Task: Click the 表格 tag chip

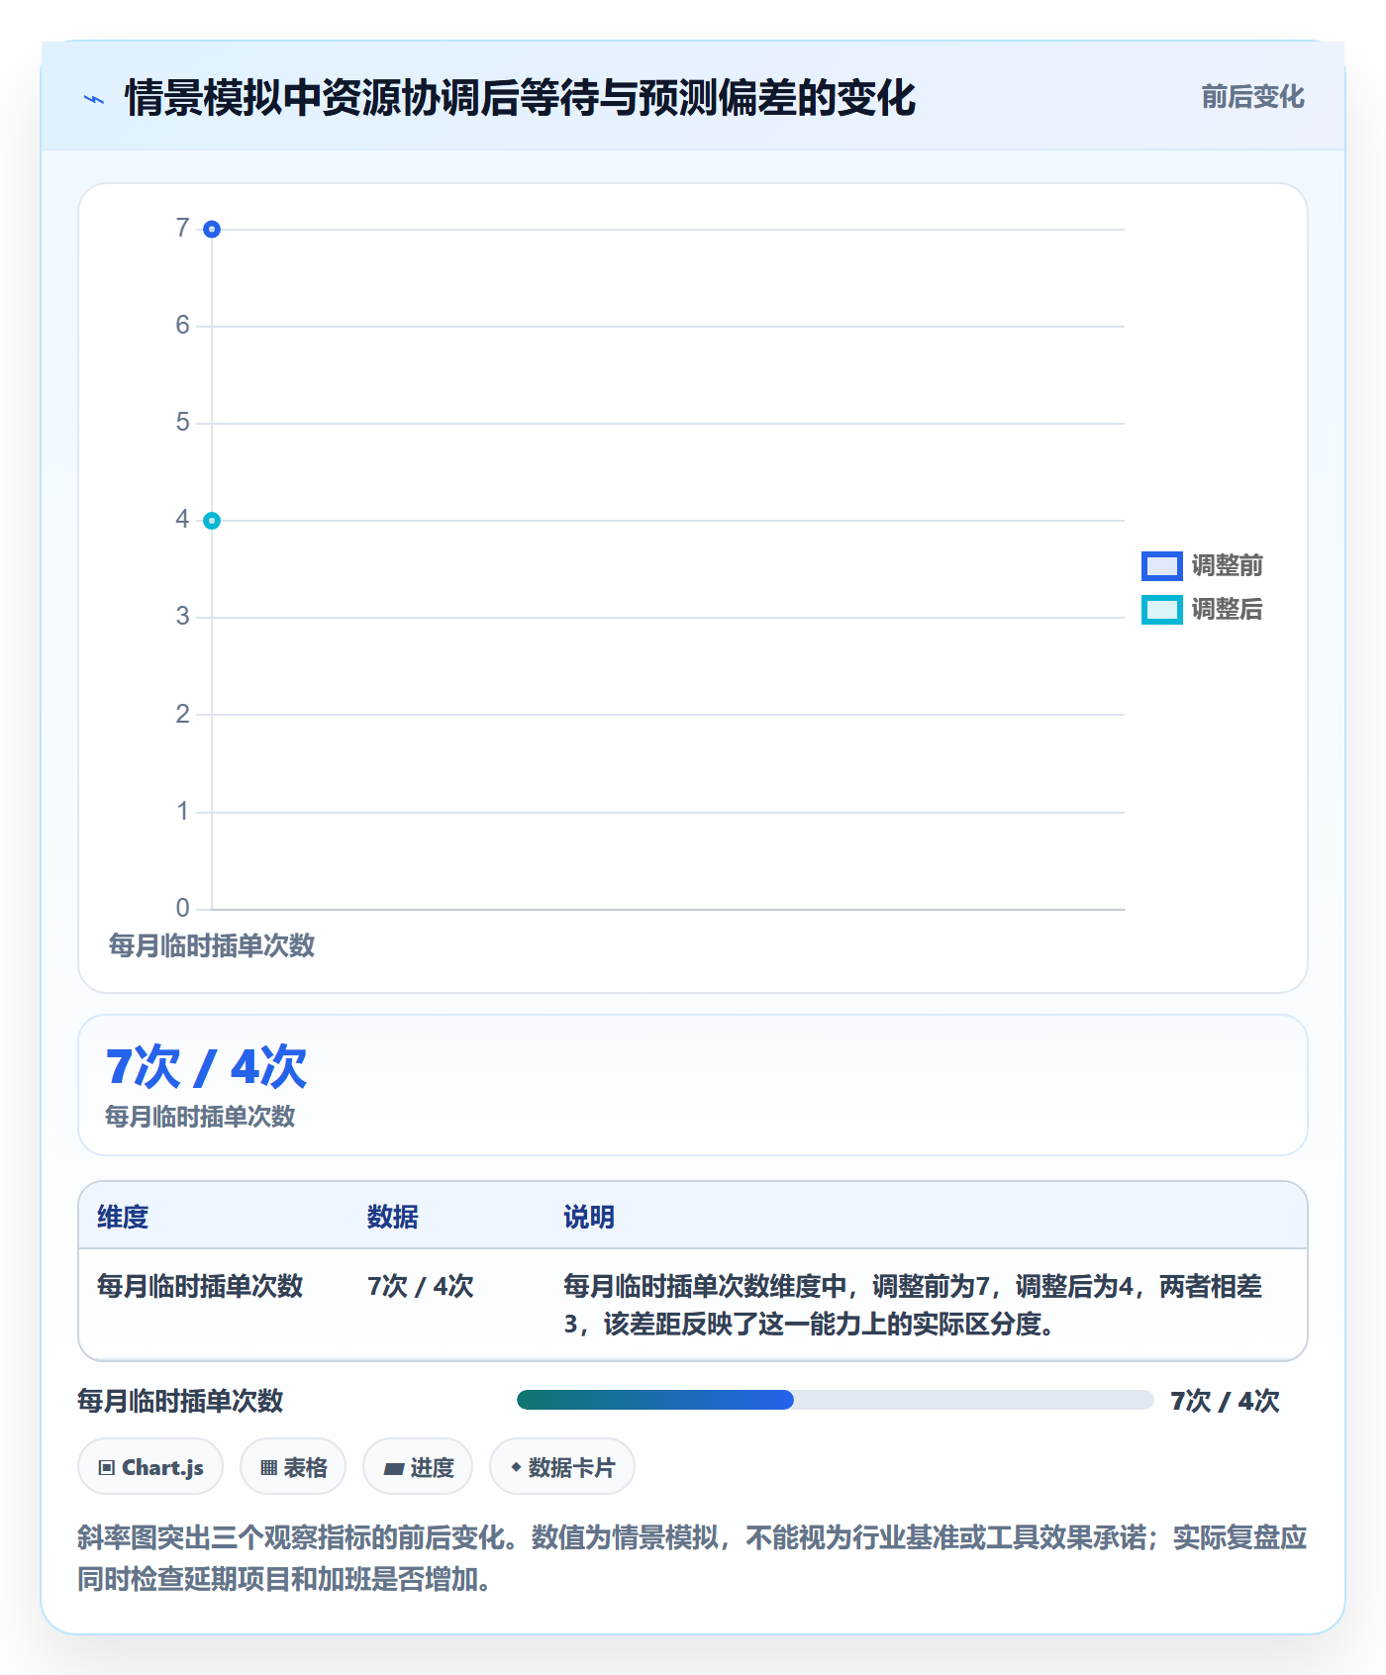Action: coord(293,1467)
